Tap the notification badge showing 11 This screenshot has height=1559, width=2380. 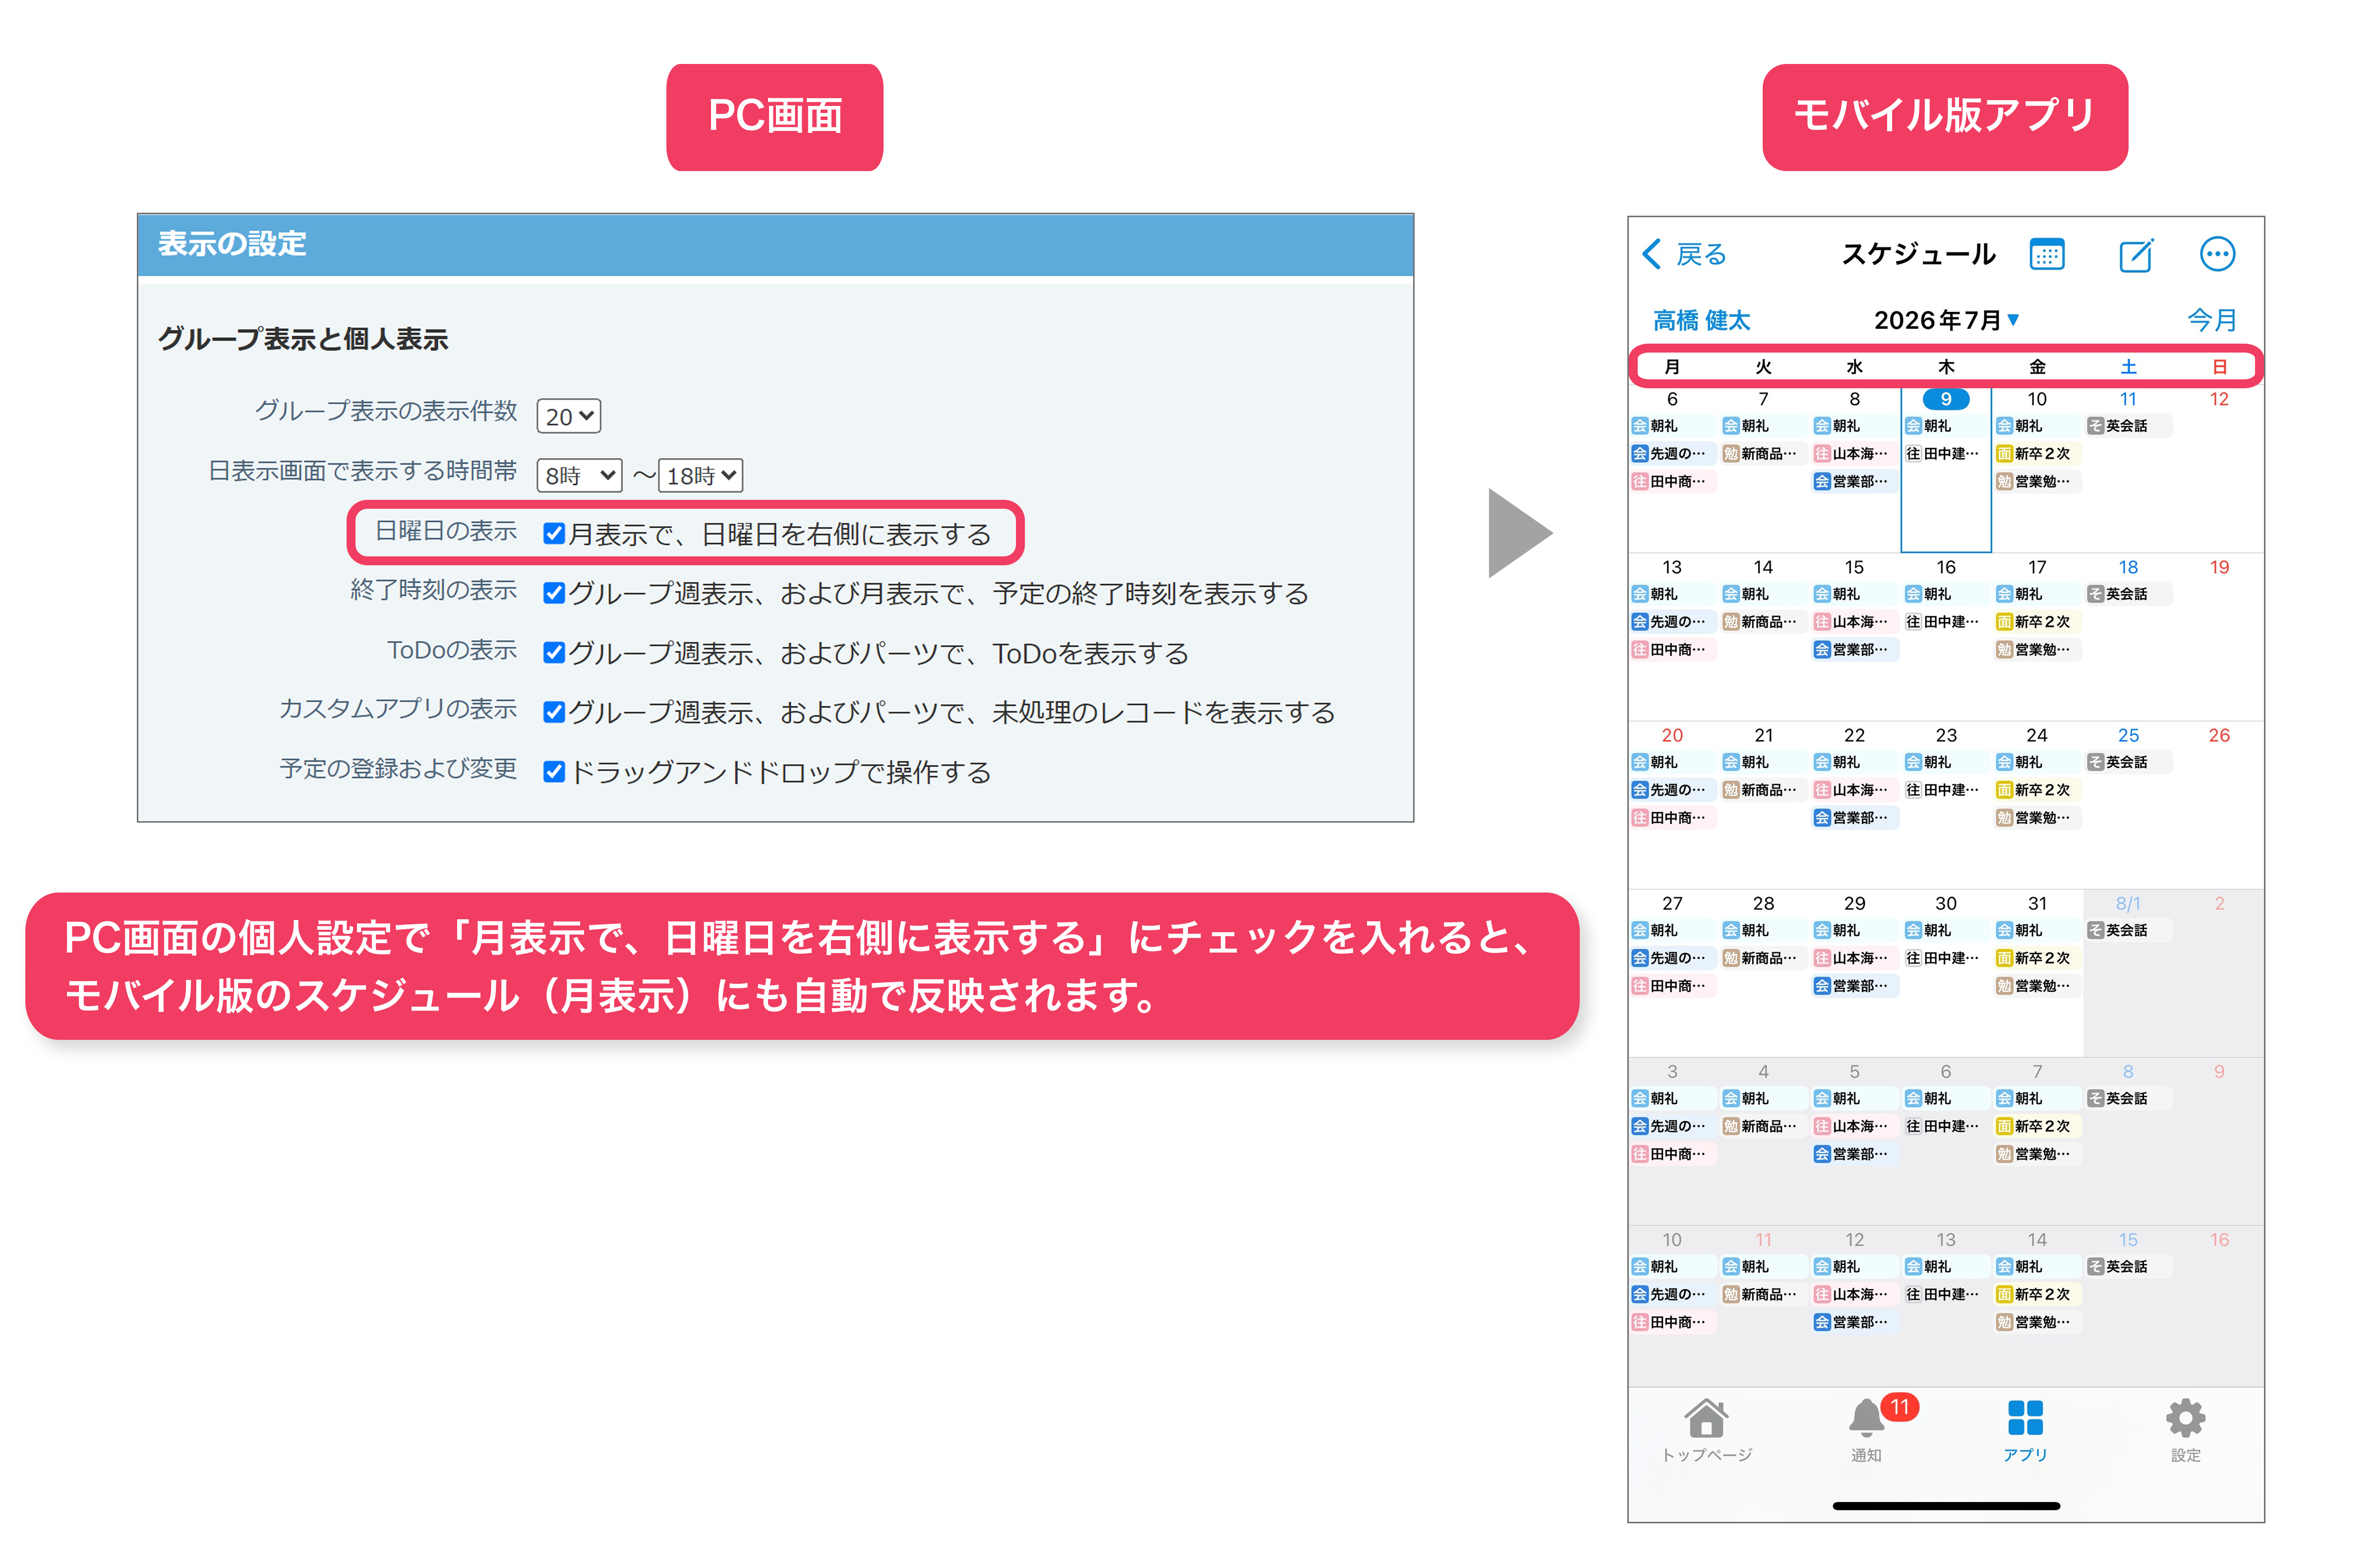pyautogui.click(x=1900, y=1406)
